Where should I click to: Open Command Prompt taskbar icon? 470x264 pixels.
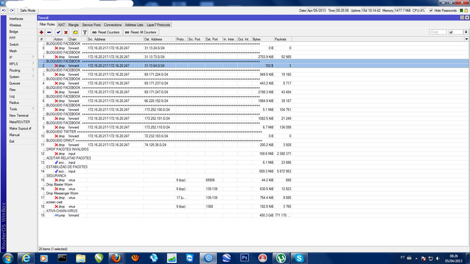pyautogui.click(x=62, y=258)
